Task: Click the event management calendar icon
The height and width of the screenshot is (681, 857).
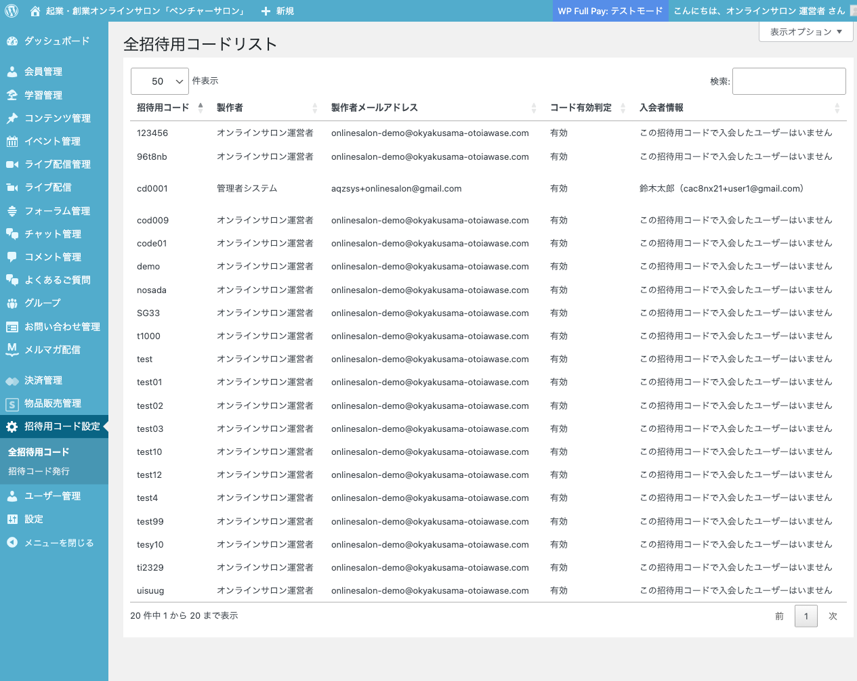Action: coord(12,141)
